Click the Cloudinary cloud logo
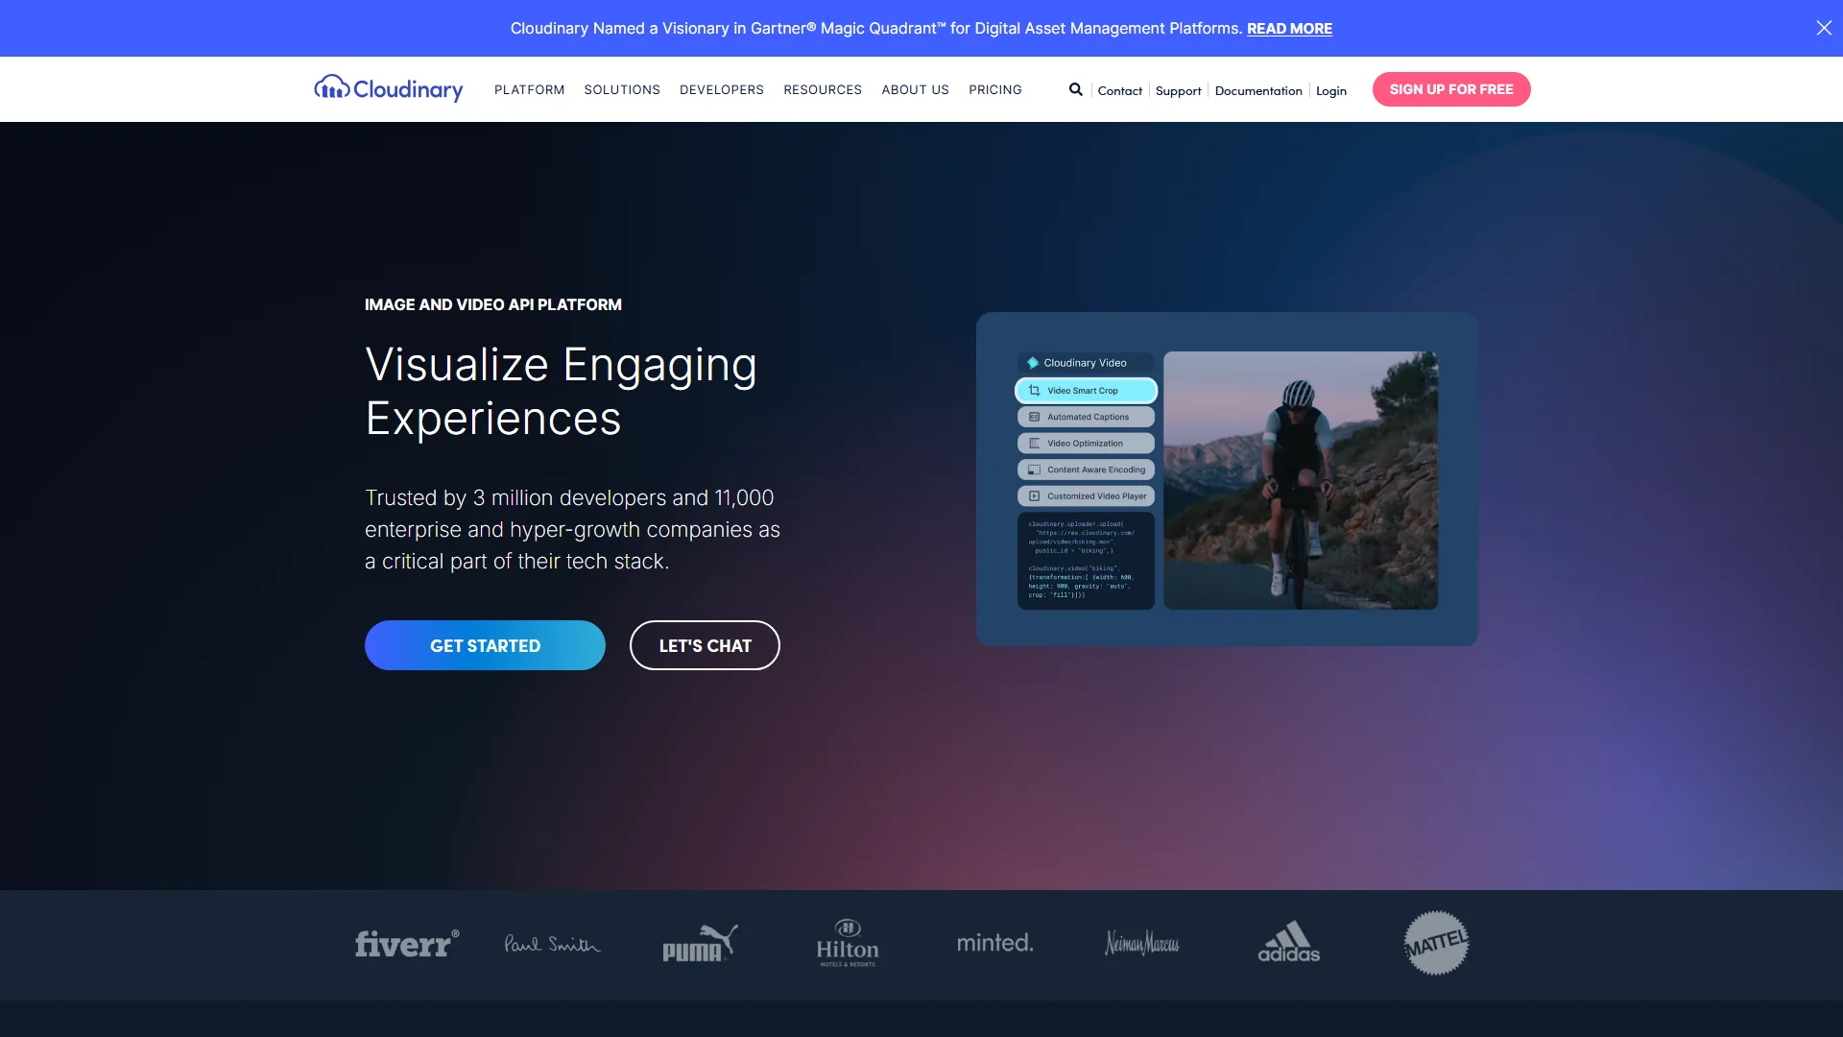Screen dimensions: 1843x1037 click(x=330, y=88)
